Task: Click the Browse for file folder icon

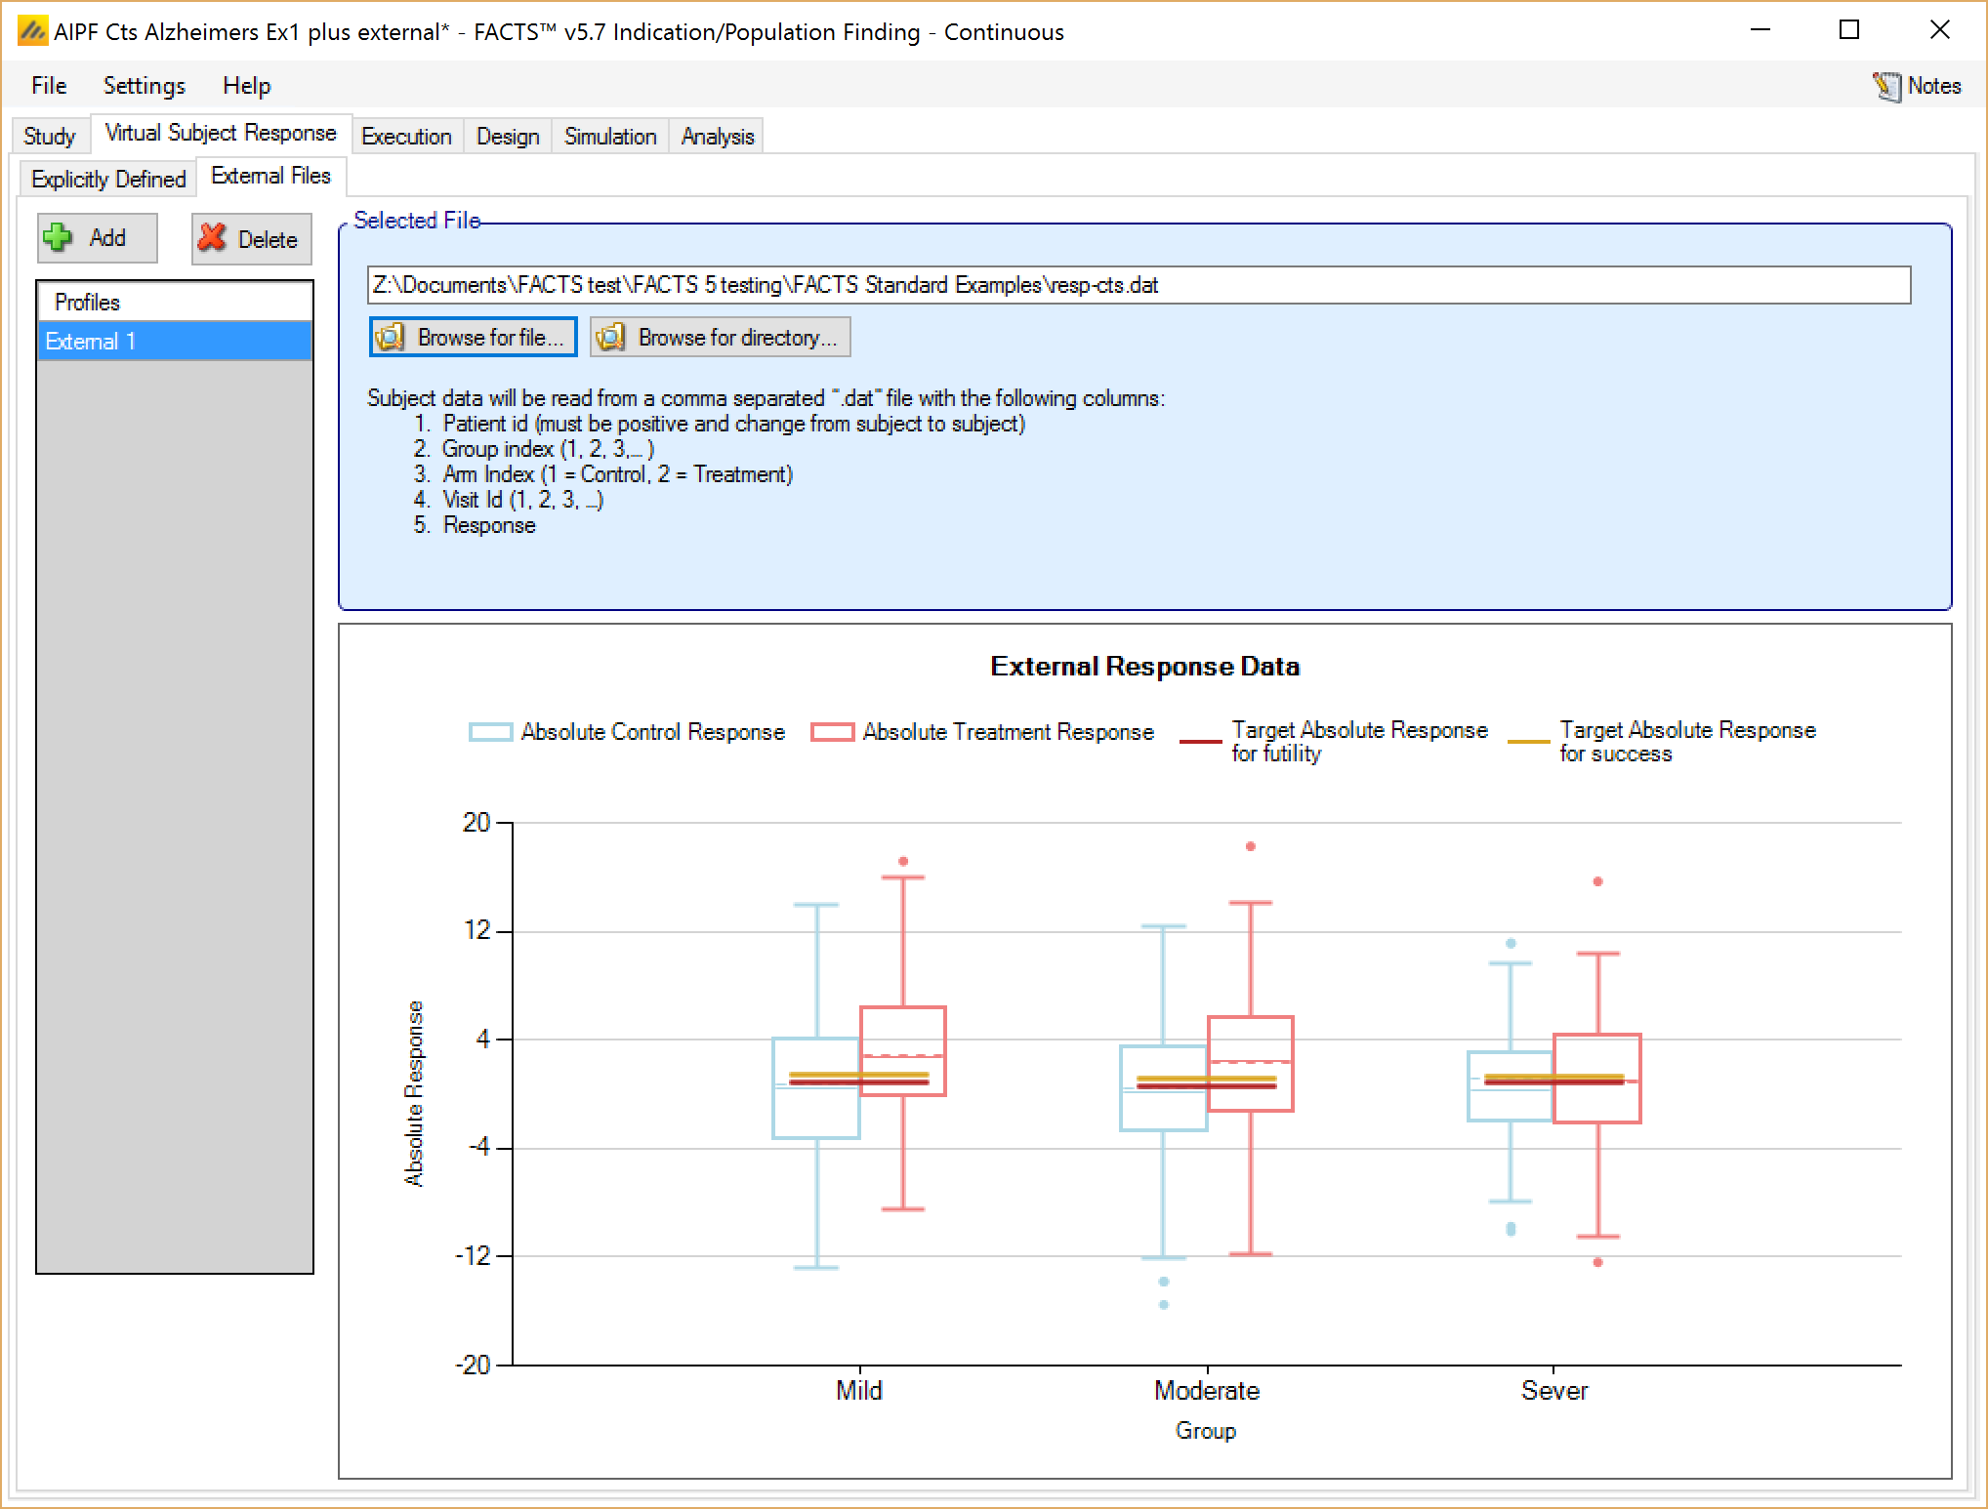Action: [391, 338]
